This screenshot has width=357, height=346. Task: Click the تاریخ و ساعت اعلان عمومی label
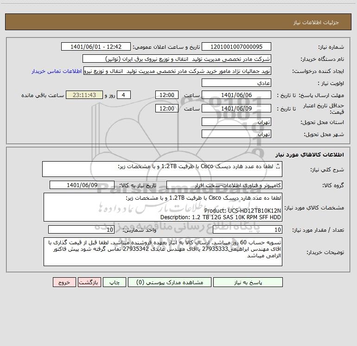click(x=166, y=47)
